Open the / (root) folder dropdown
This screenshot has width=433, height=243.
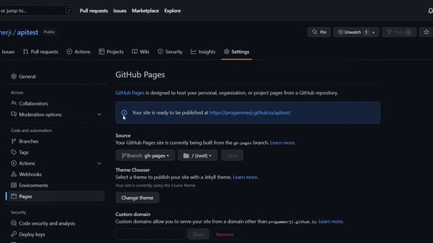coord(198,156)
